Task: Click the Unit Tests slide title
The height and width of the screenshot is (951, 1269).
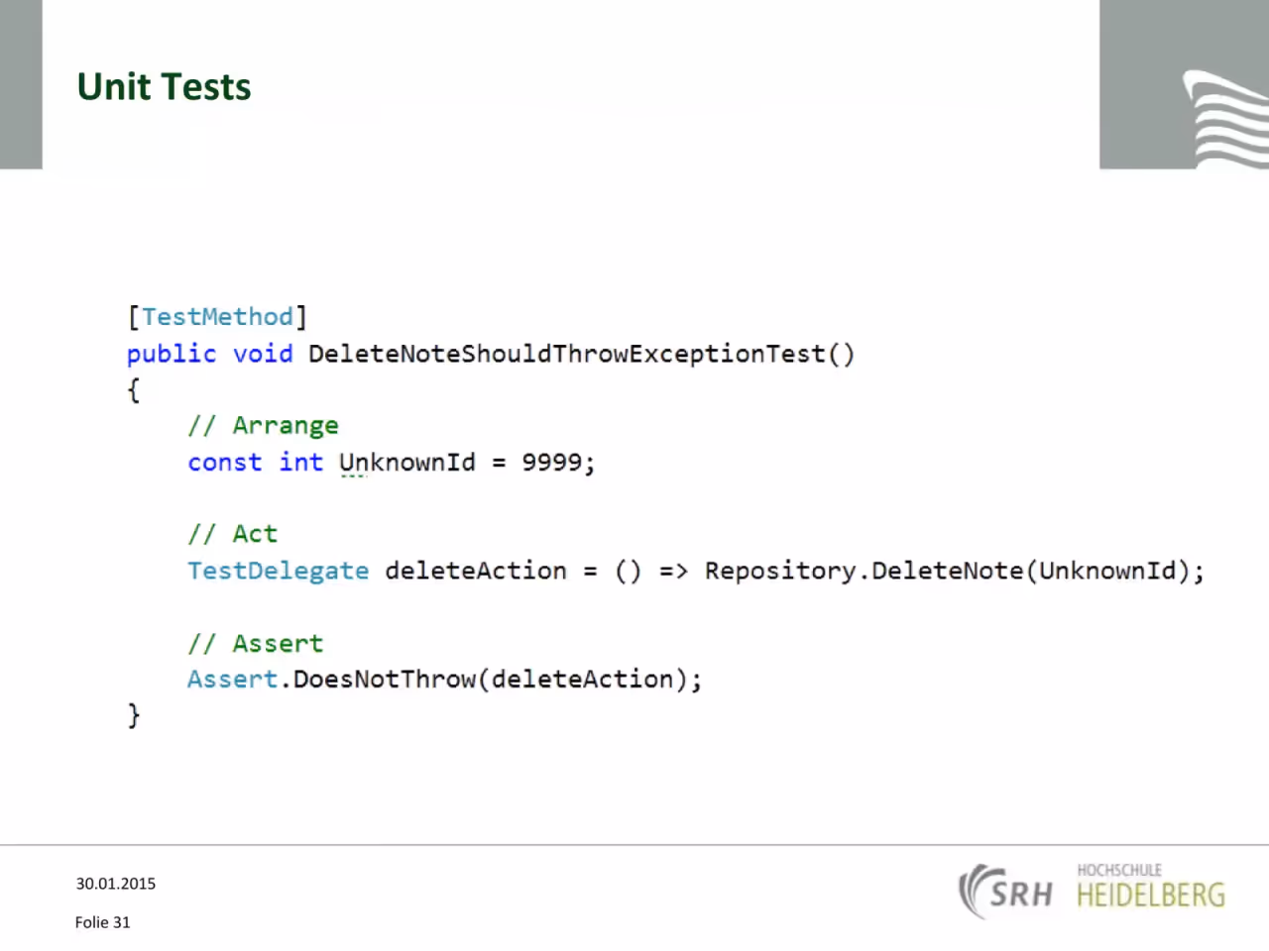Action: point(165,87)
